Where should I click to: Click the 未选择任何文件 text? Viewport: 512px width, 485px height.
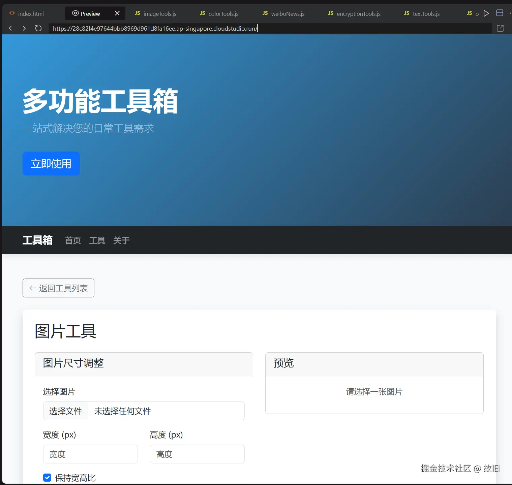(122, 411)
